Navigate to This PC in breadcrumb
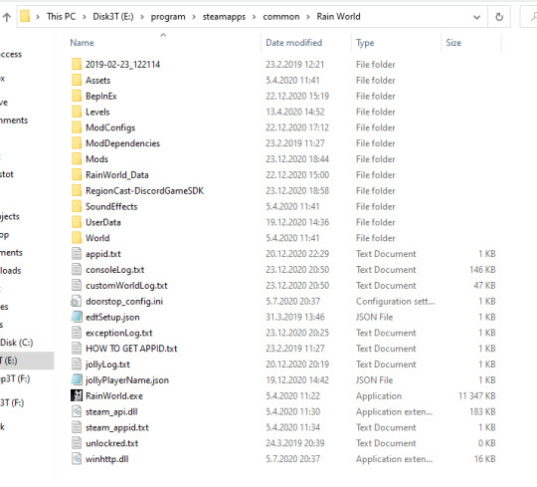This screenshot has height=487, width=537. coord(61,17)
